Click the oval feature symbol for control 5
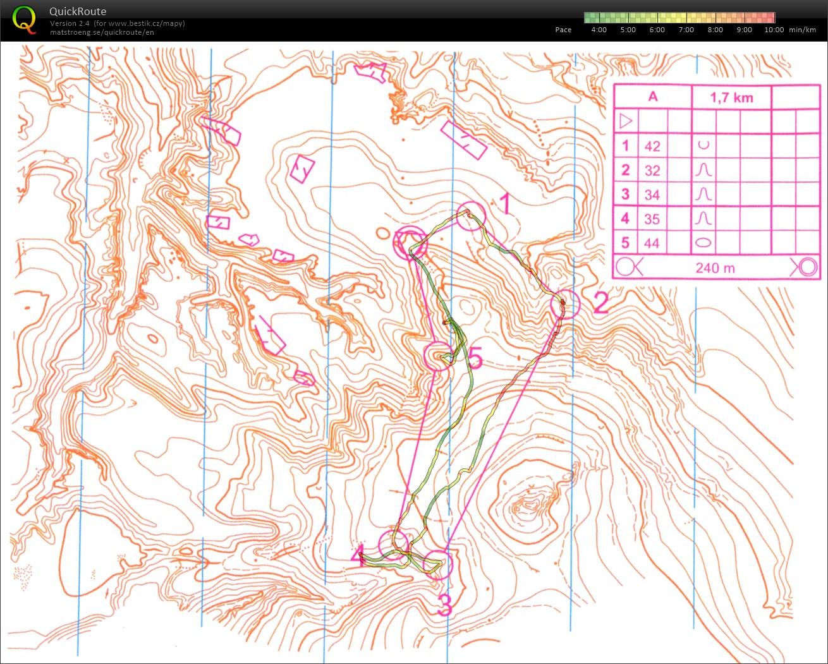 703,243
